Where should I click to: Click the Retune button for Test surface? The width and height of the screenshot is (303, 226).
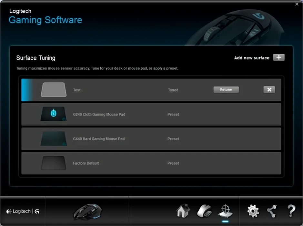coord(226,89)
